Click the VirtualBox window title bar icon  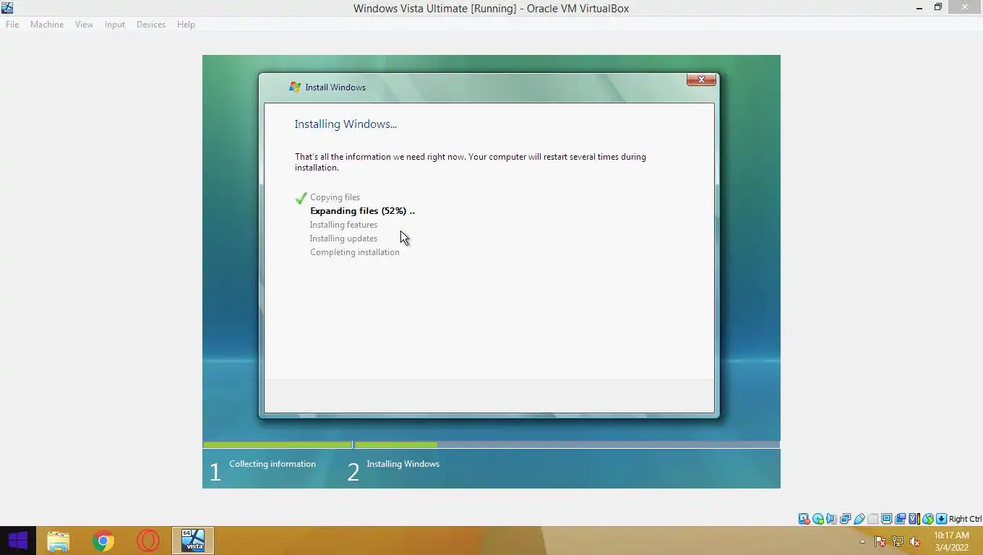tap(7, 8)
